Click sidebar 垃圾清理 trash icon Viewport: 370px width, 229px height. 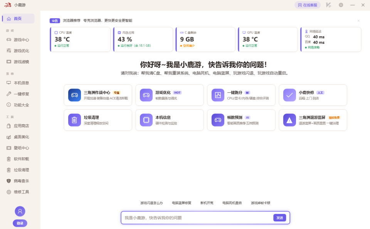[9, 170]
